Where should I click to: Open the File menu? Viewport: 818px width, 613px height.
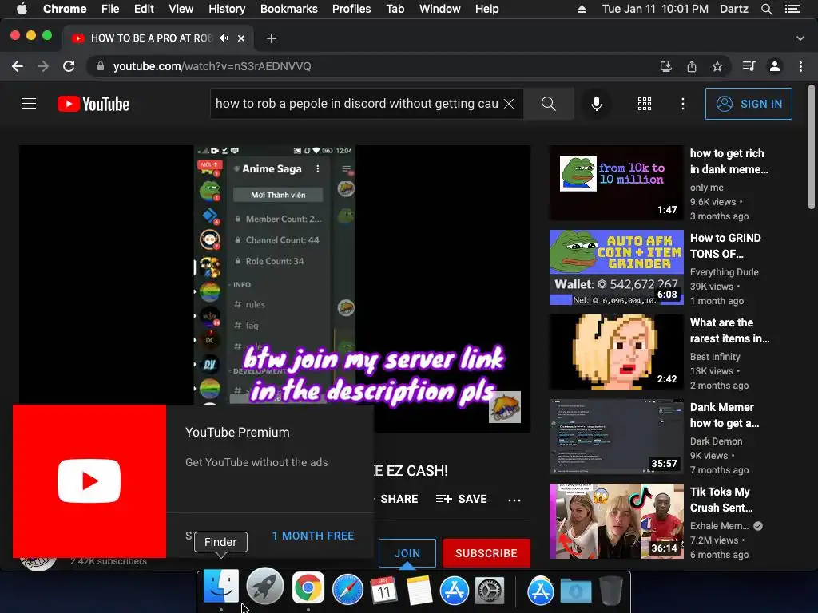[x=110, y=9]
